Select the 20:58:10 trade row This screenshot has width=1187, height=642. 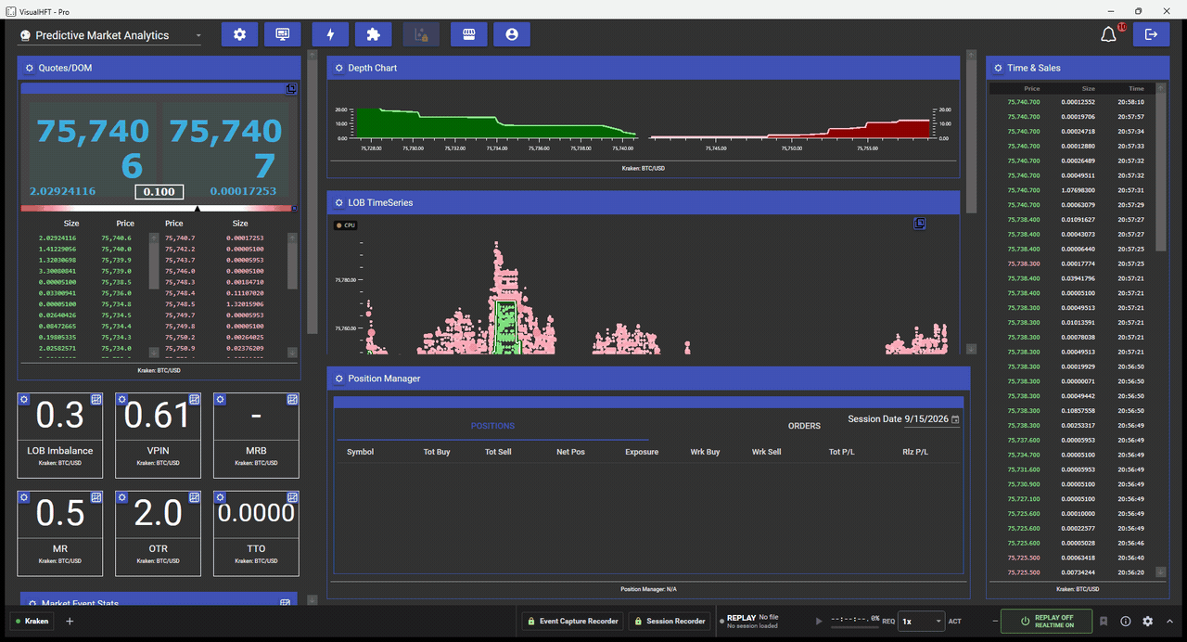point(1071,102)
